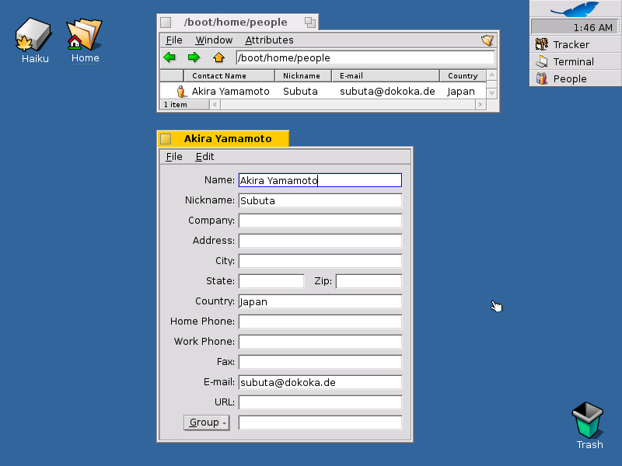622x466 pixels.
Task: Sort by the Nickname column header
Action: click(x=302, y=76)
